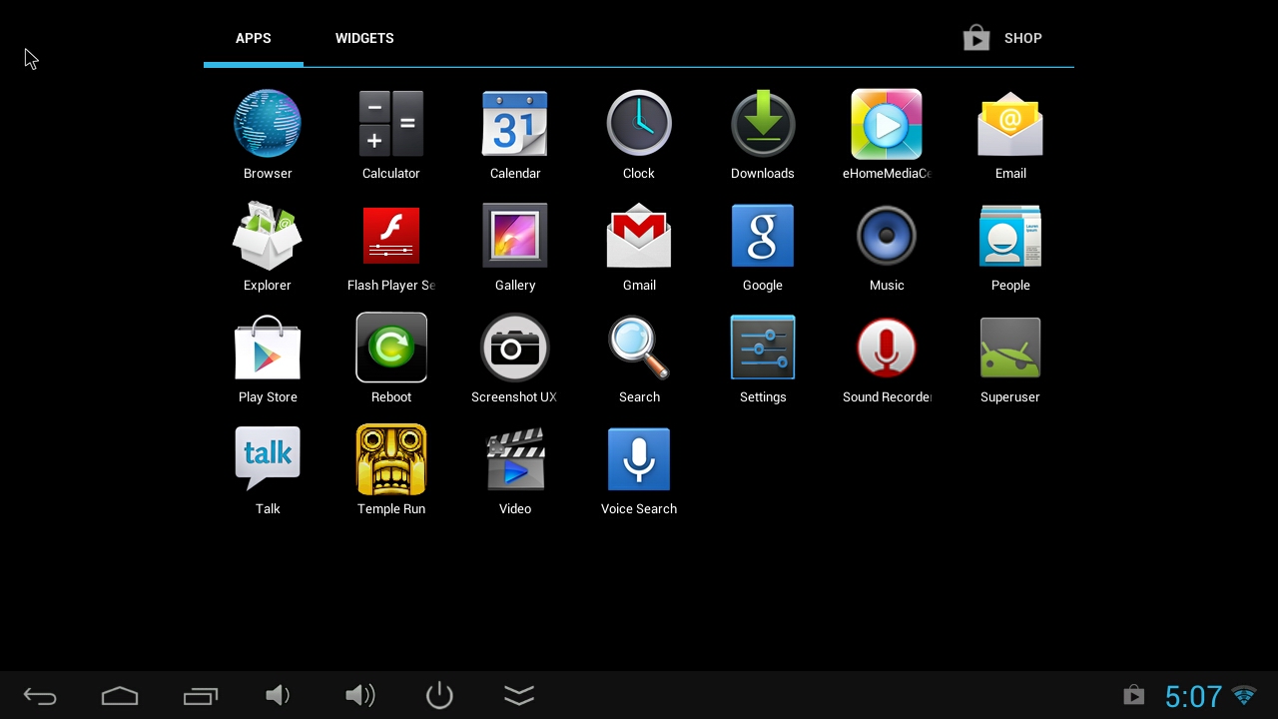Screen dimensions: 1278x719
Task: Tap the Wi-Fi signal indicator
Action: click(x=1244, y=695)
